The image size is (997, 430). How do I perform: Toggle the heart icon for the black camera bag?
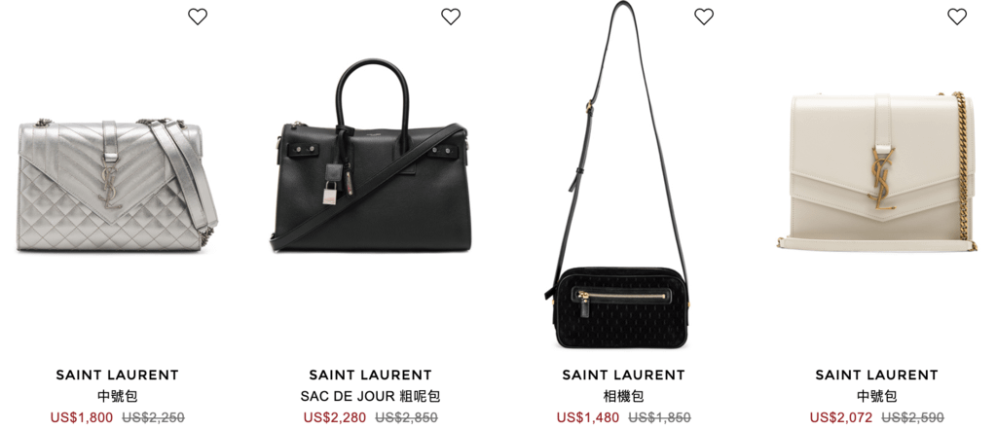(704, 17)
